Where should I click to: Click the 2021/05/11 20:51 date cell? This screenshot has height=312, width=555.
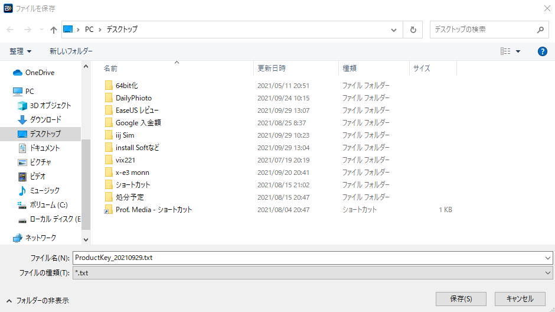pos(283,86)
